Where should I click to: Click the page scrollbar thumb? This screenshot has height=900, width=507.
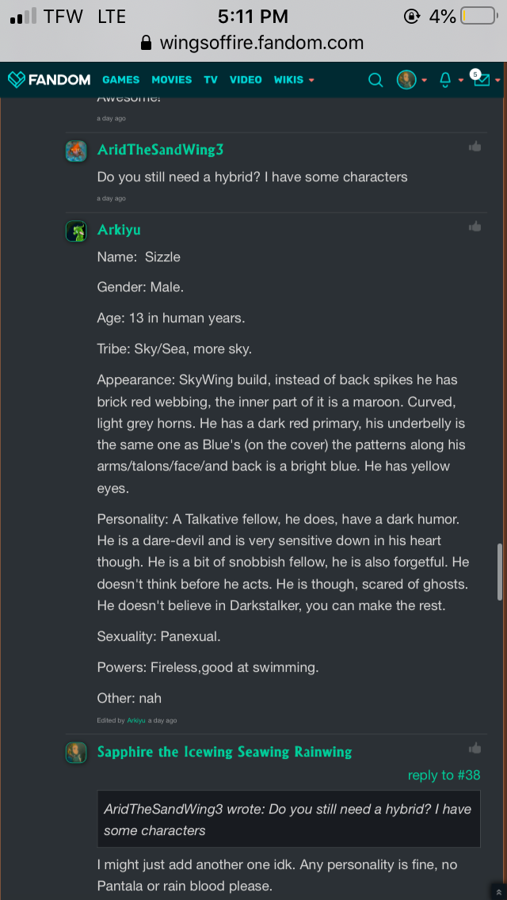coord(499,570)
